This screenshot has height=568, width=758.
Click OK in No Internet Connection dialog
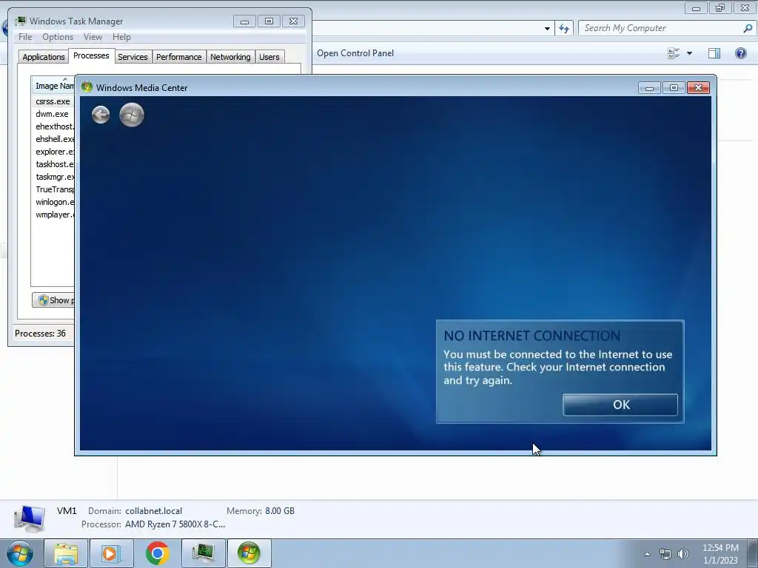[x=620, y=405]
